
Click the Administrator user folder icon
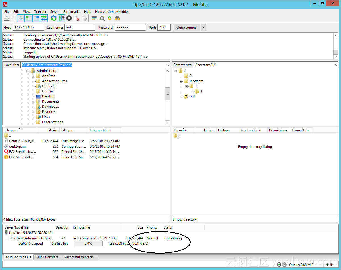pos(33,71)
